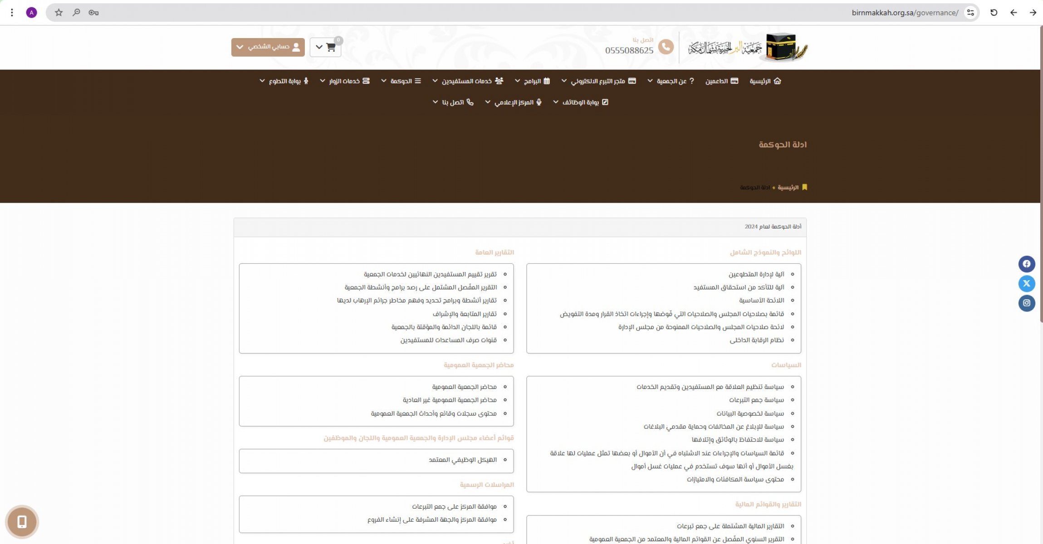Expand the الحوكمة navigation dropdown
This screenshot has width=1043, height=544.
tap(401, 81)
